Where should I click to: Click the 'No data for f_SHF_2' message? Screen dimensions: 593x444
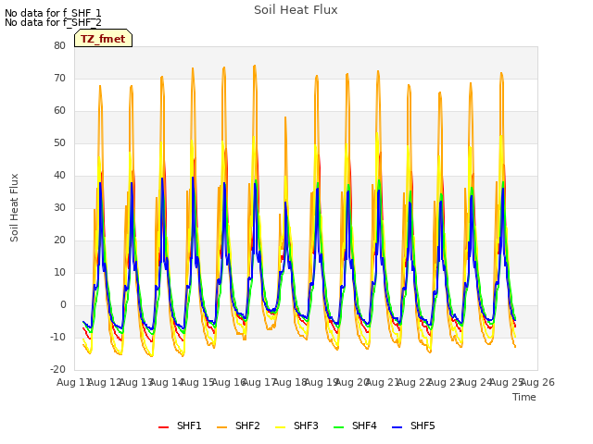click(x=53, y=22)
